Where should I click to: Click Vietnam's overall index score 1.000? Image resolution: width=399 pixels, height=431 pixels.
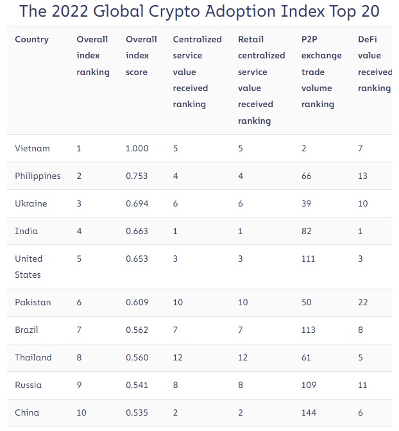[x=137, y=149]
